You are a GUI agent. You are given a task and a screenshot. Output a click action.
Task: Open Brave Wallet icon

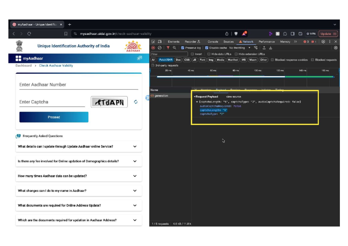click(300, 34)
